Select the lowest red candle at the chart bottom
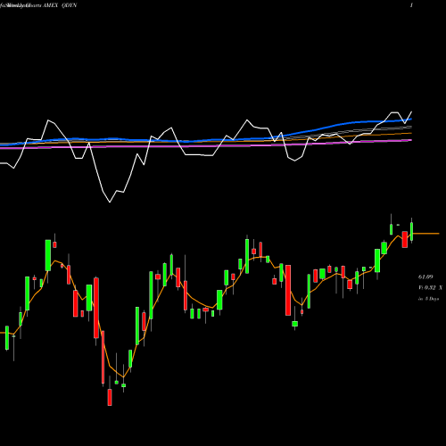Image resolution: width=446 pixels, height=446 pixels. [x=110, y=397]
